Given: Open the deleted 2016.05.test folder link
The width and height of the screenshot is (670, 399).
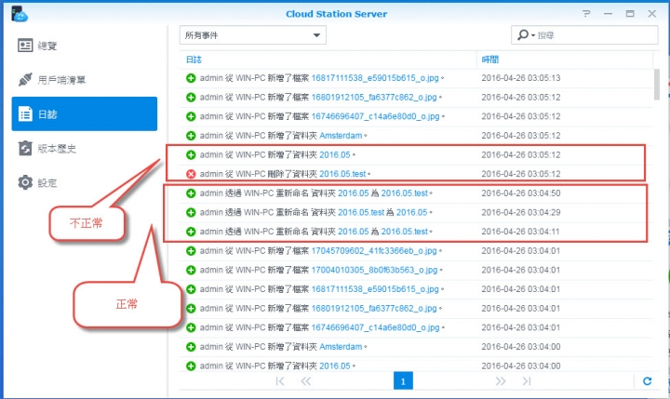Looking at the screenshot, I should pos(342,174).
